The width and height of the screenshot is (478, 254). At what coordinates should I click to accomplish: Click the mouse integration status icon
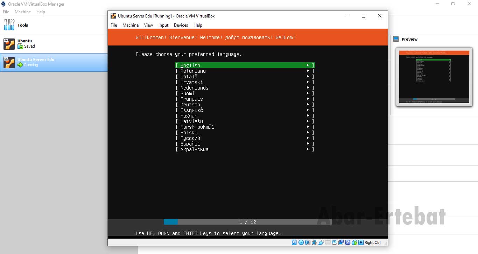354,242
